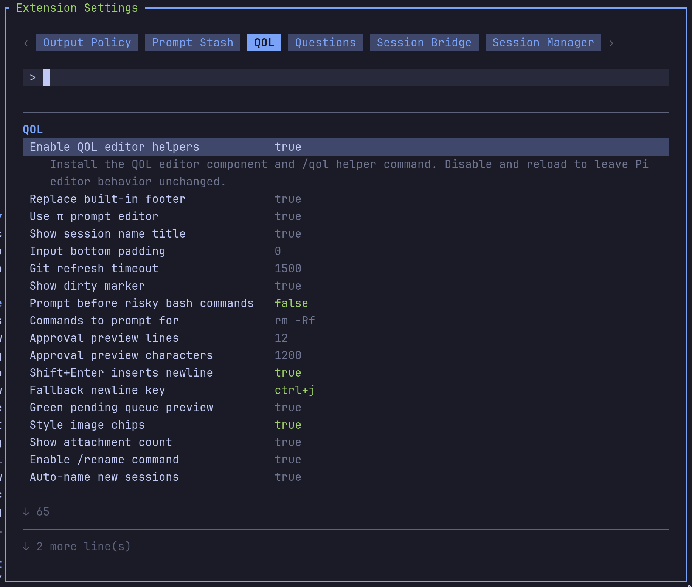The width and height of the screenshot is (692, 587).
Task: Click the QOL section heading
Action: 33,130
